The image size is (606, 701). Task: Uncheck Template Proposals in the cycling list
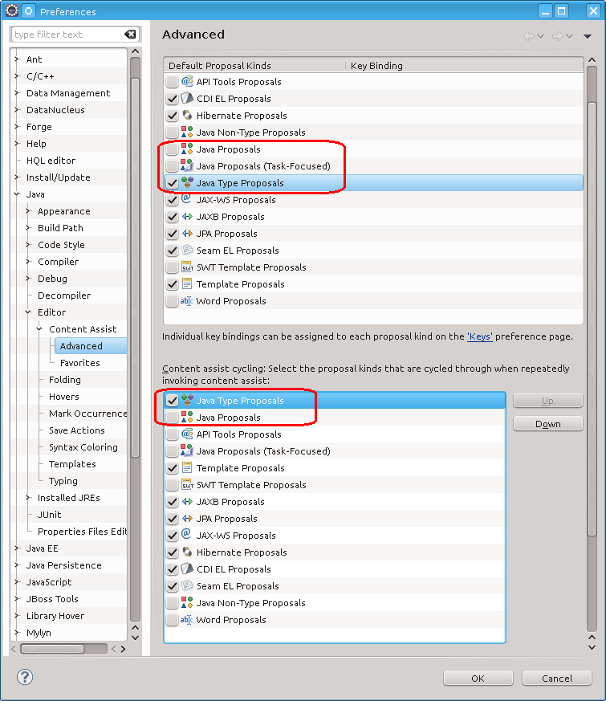coord(172,468)
